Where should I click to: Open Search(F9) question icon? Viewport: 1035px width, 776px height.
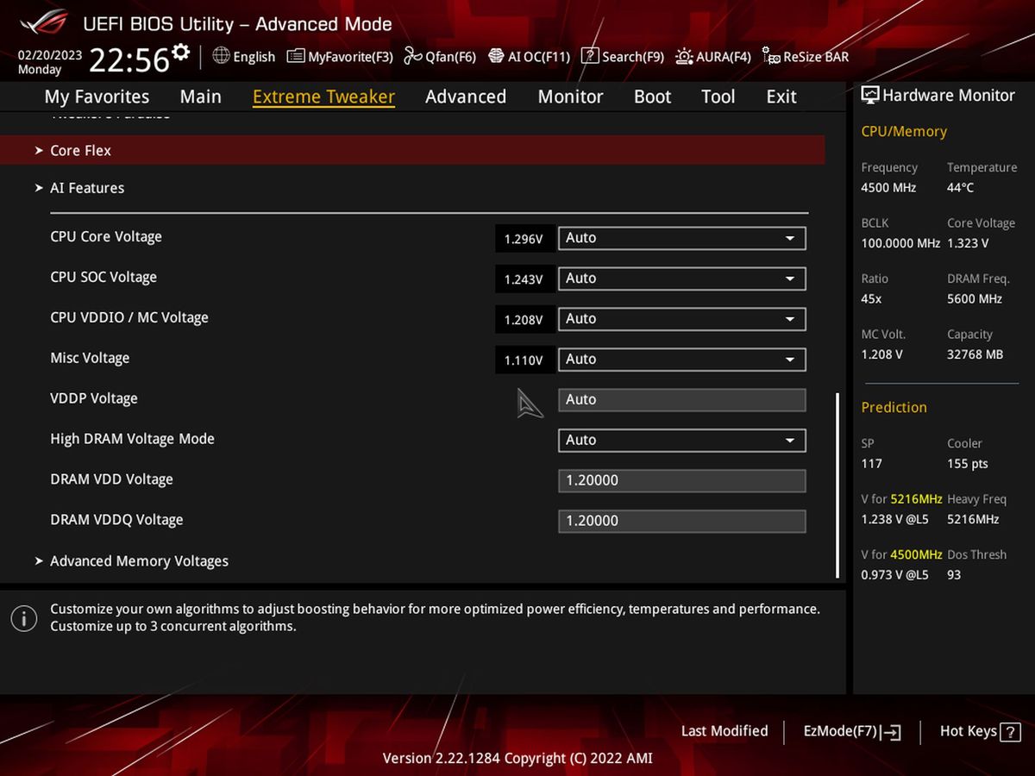point(590,56)
